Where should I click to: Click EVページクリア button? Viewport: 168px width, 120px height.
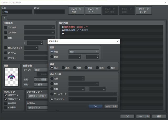click(x=144, y=10)
